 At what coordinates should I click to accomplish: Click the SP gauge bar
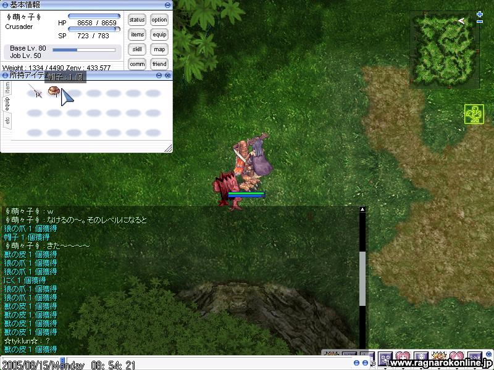94,29
